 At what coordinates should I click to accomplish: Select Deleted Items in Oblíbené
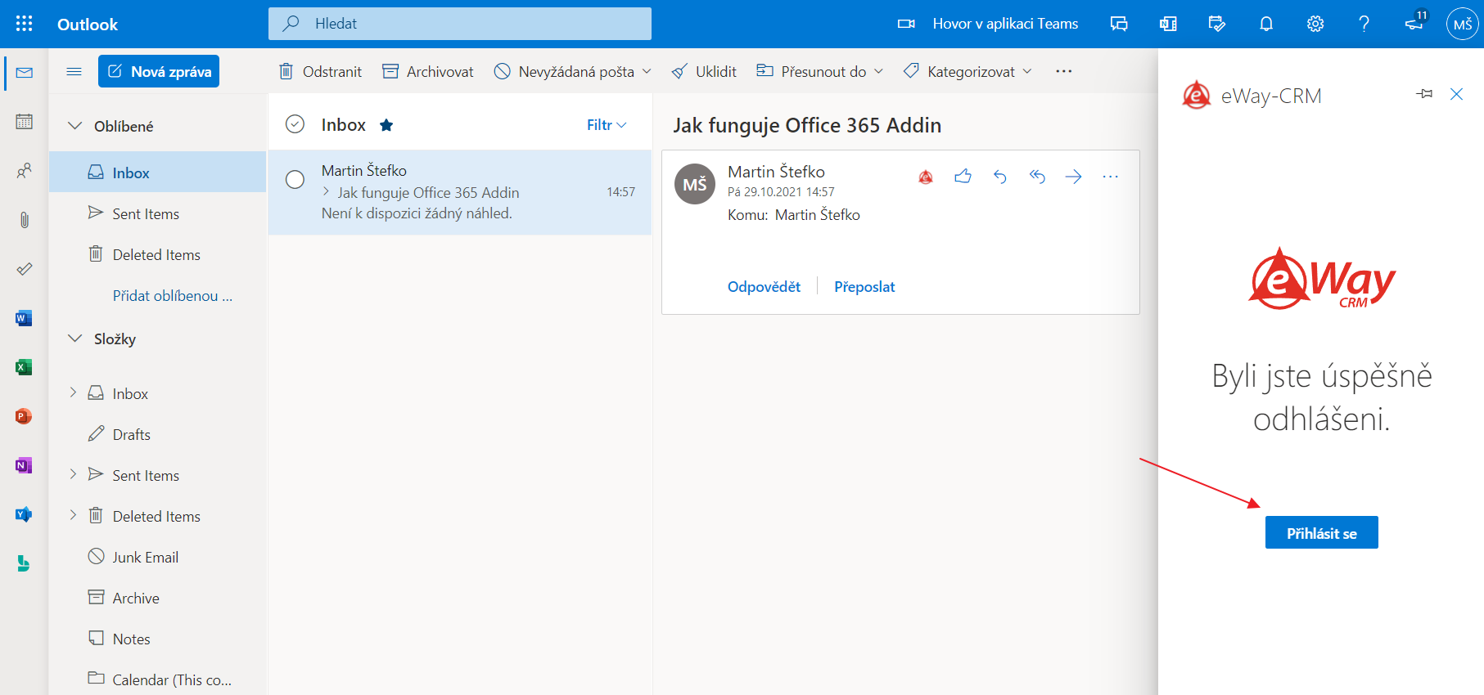click(x=158, y=254)
